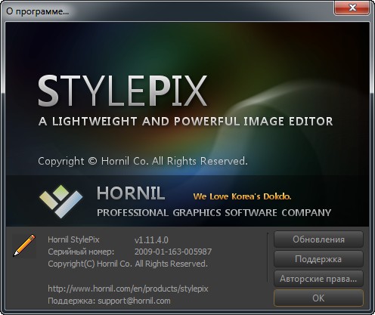The height and width of the screenshot is (315, 375).
Task: Click the HORNIL company name text
Action: (x=131, y=193)
